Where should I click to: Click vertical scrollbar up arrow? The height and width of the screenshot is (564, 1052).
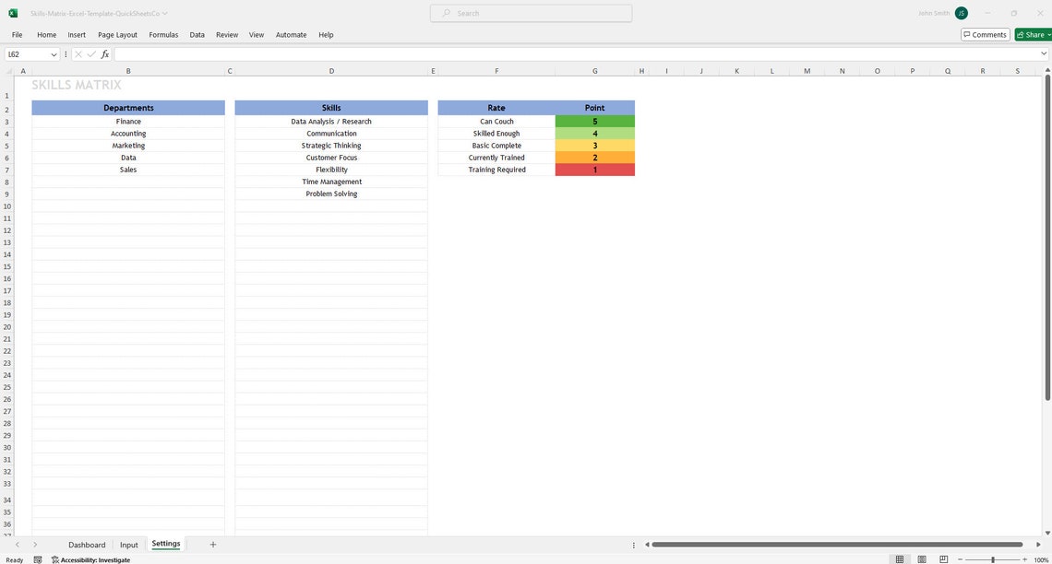pos(1047,70)
